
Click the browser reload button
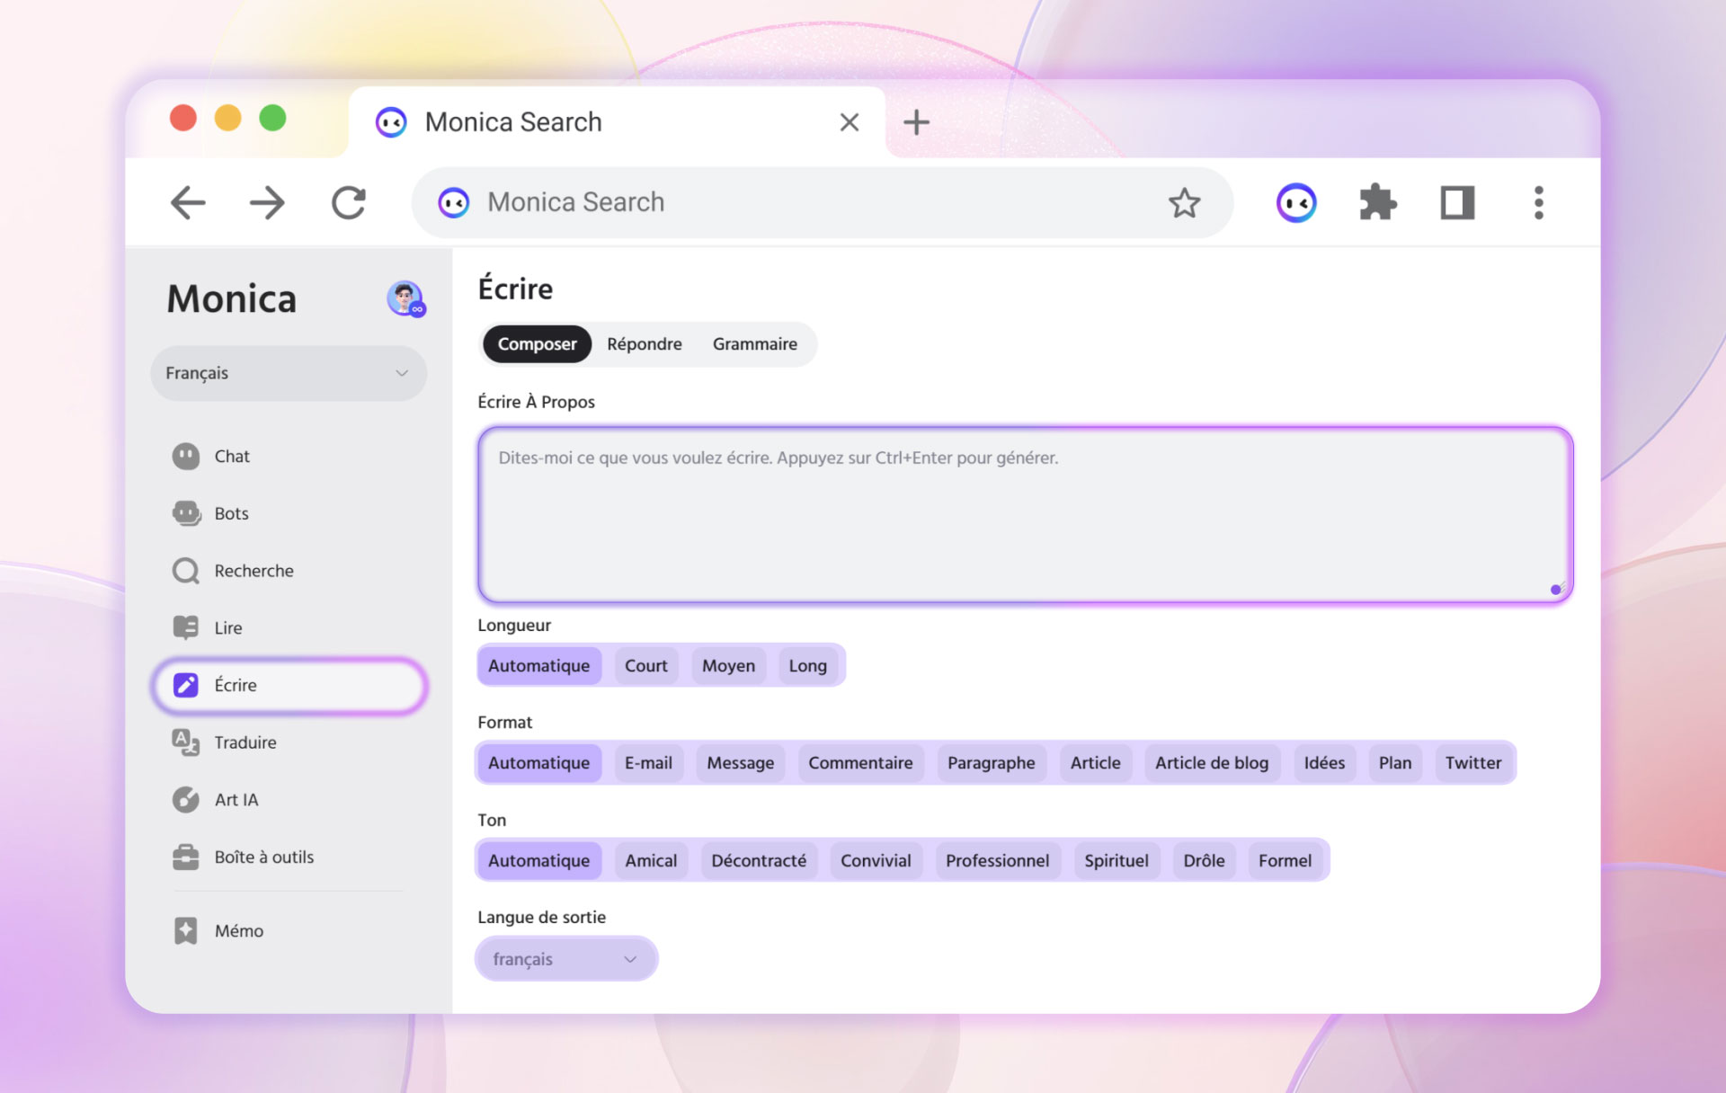coord(349,203)
